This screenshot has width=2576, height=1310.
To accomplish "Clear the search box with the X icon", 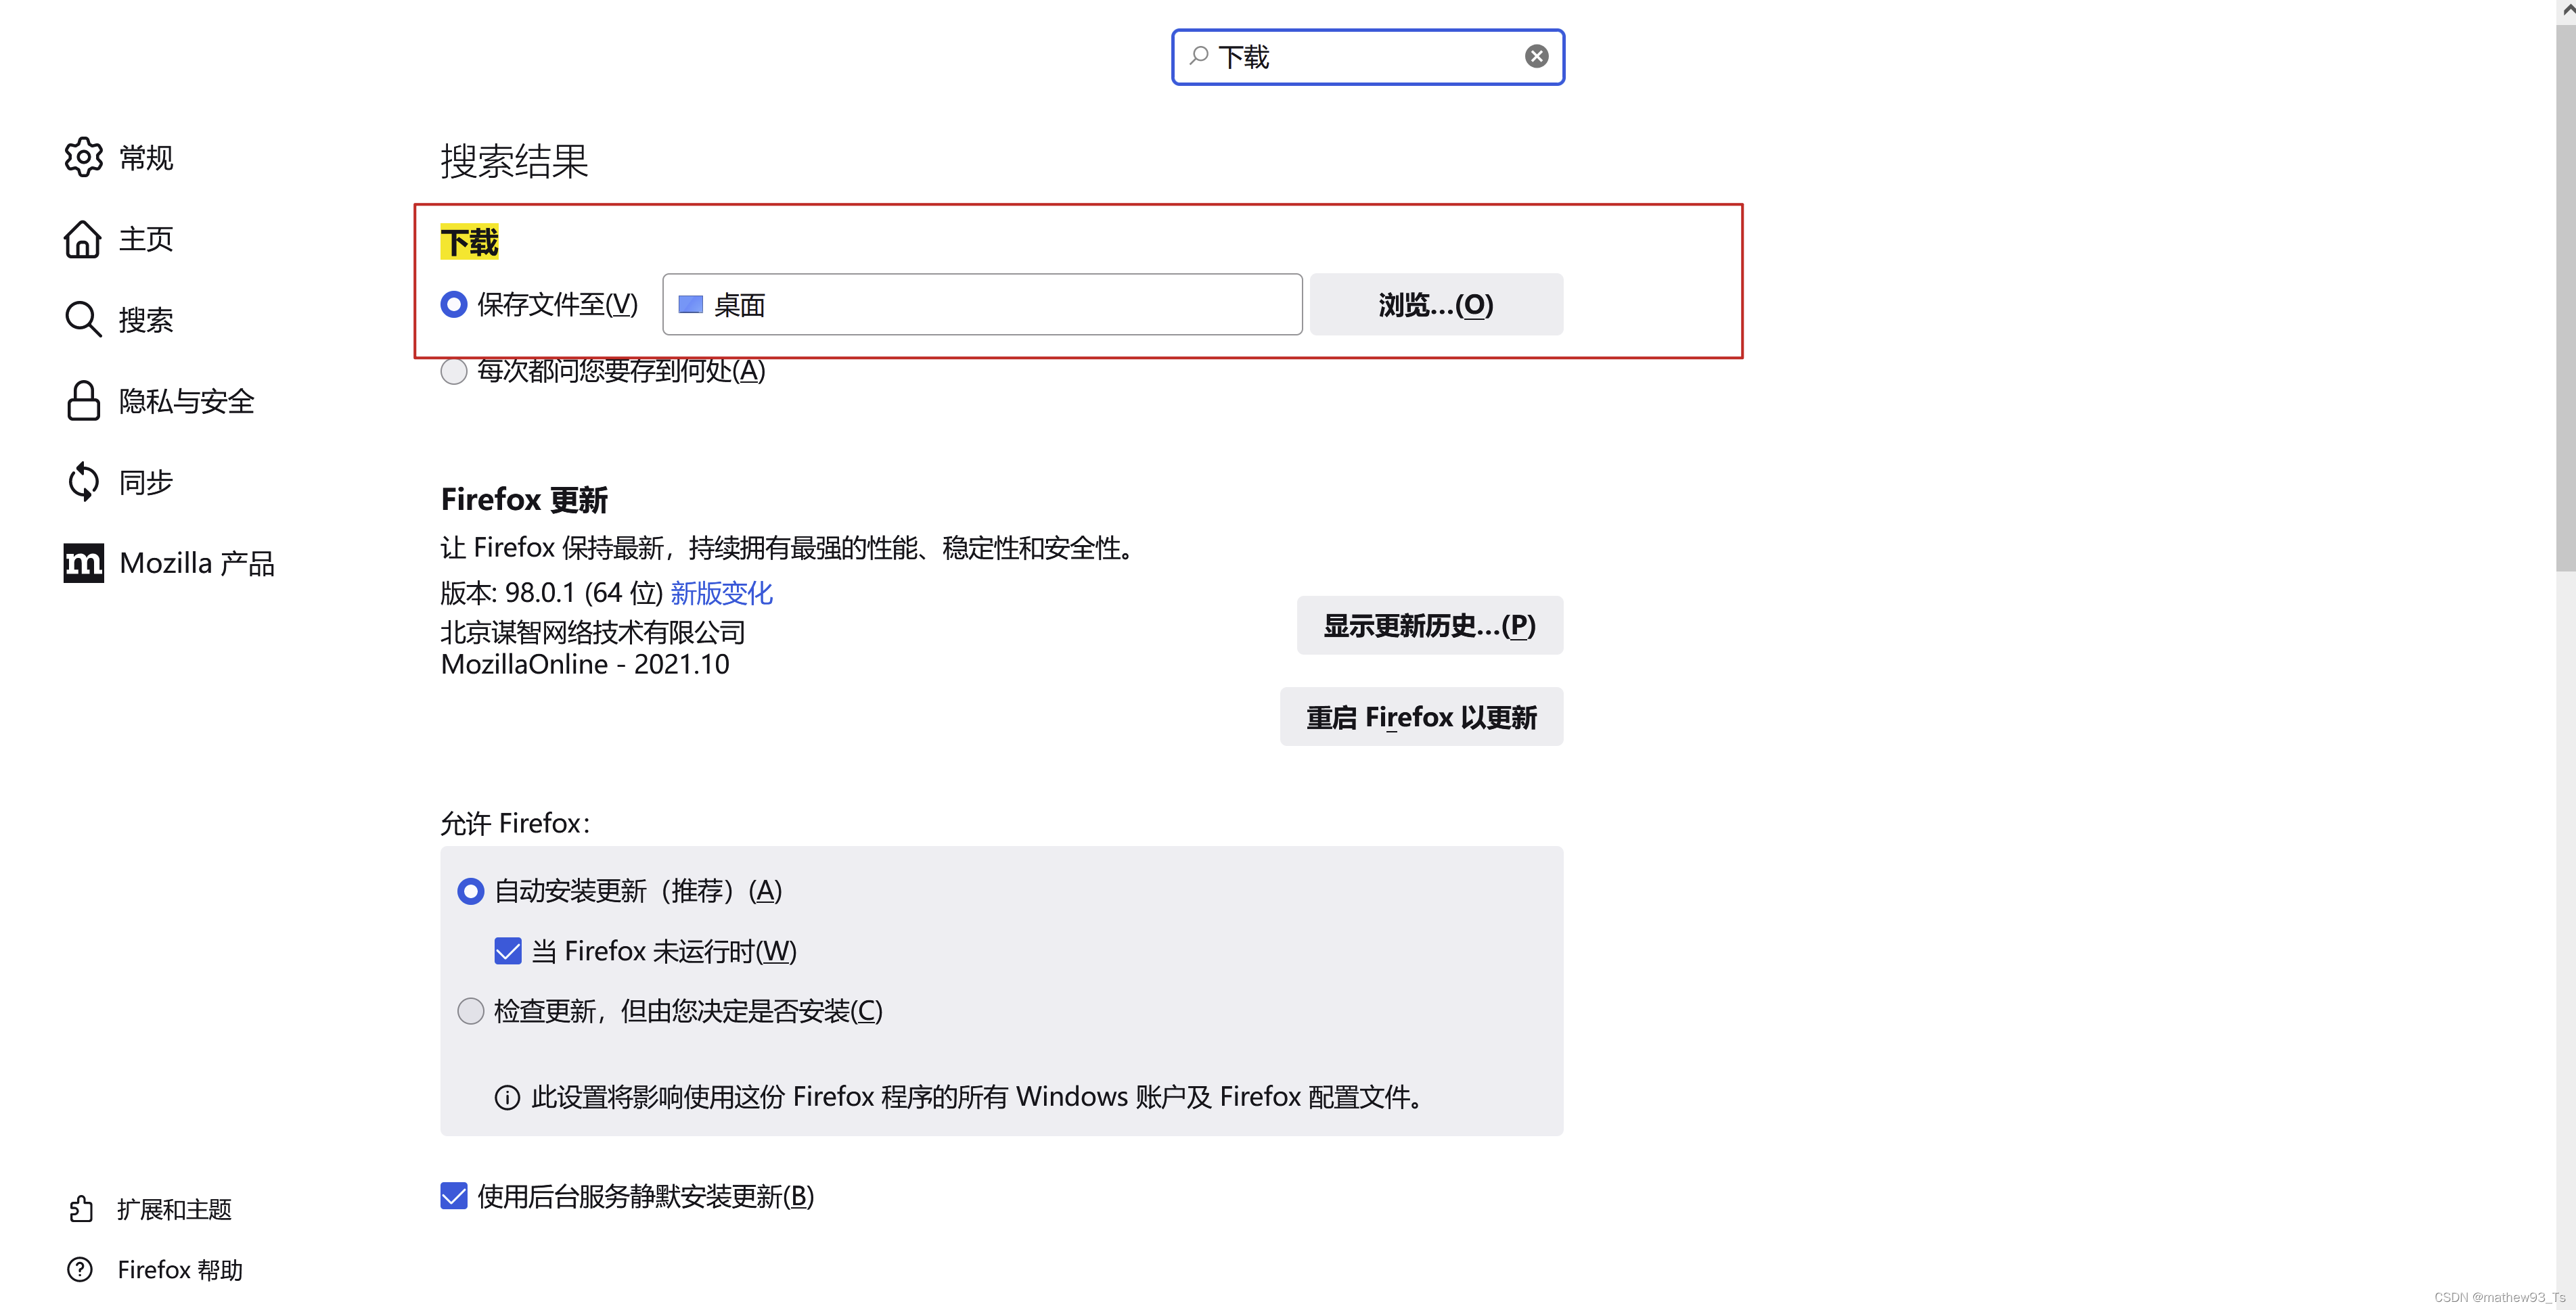I will [x=1536, y=57].
